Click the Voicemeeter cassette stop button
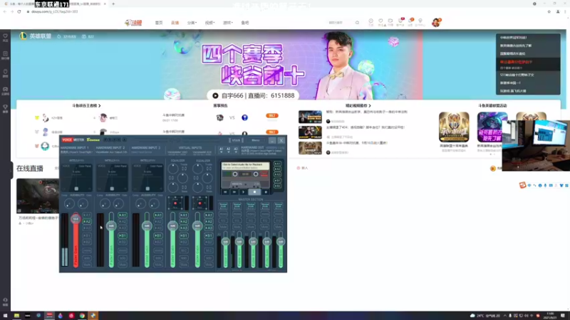 point(254,192)
